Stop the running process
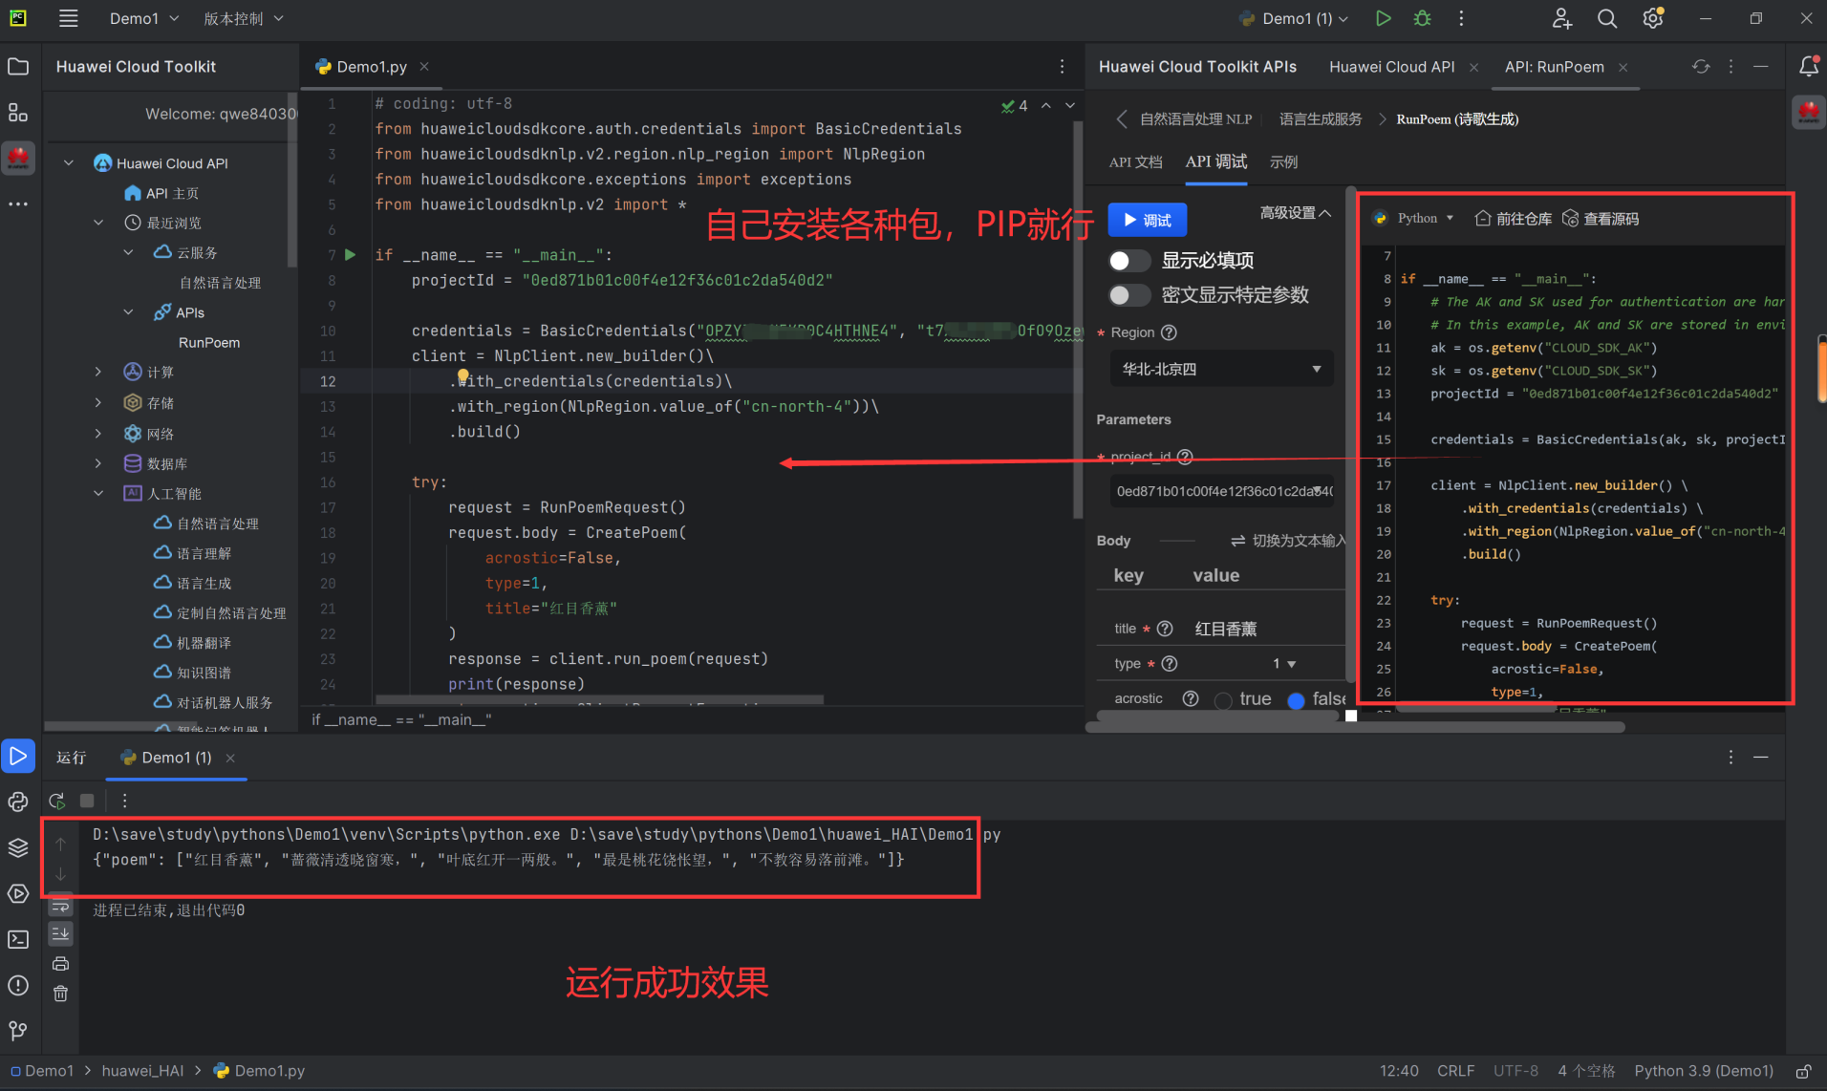This screenshot has width=1827, height=1091. coord(87,801)
